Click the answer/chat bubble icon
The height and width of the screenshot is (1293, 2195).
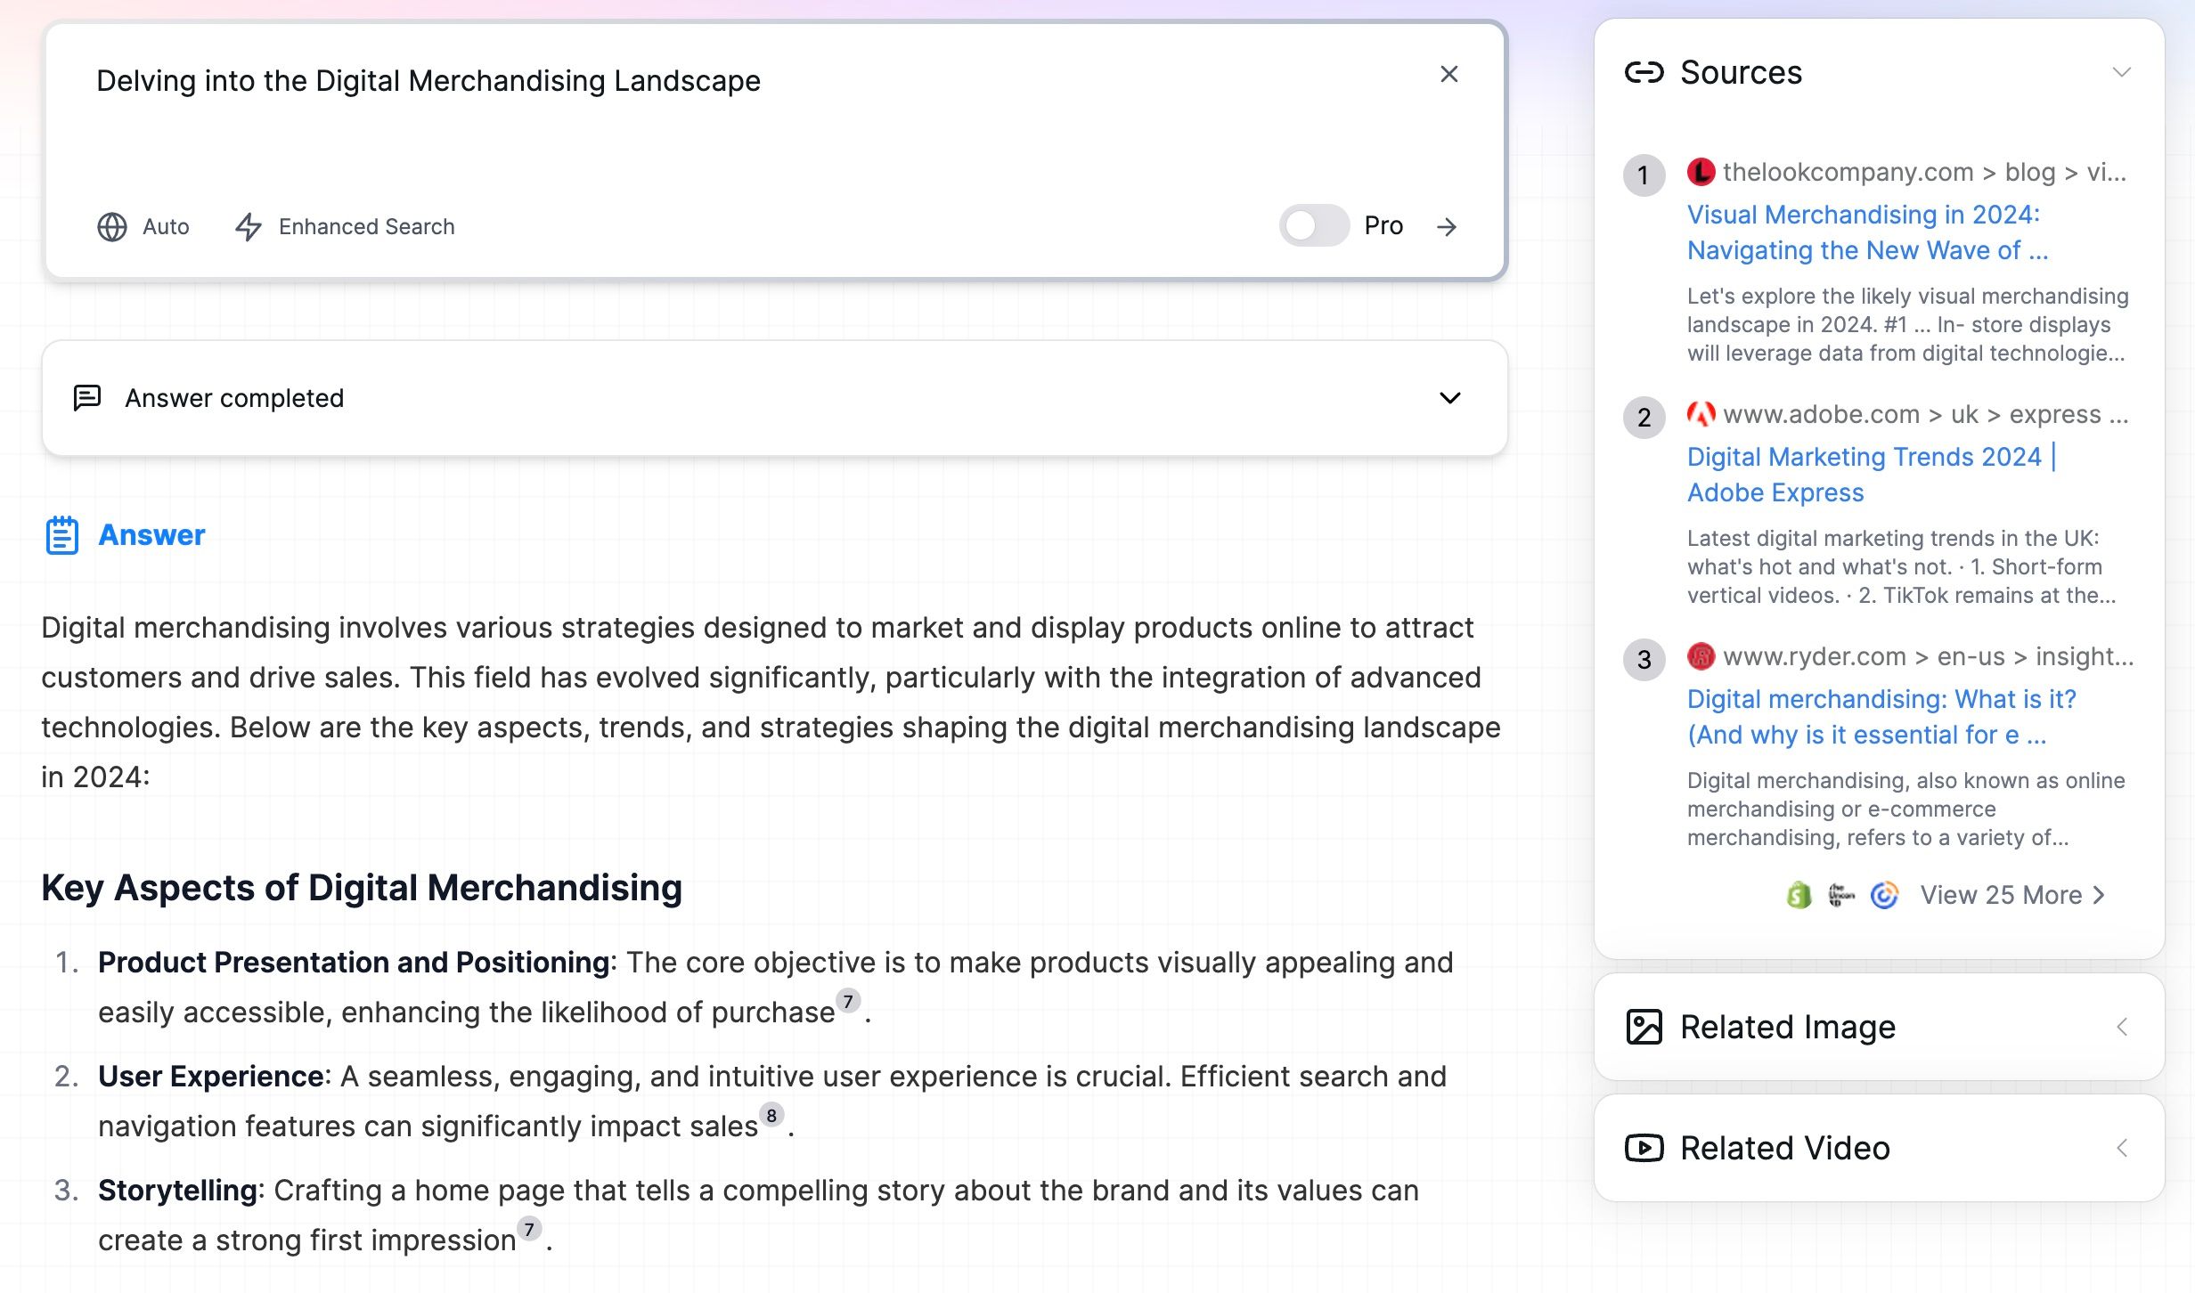[x=89, y=397]
